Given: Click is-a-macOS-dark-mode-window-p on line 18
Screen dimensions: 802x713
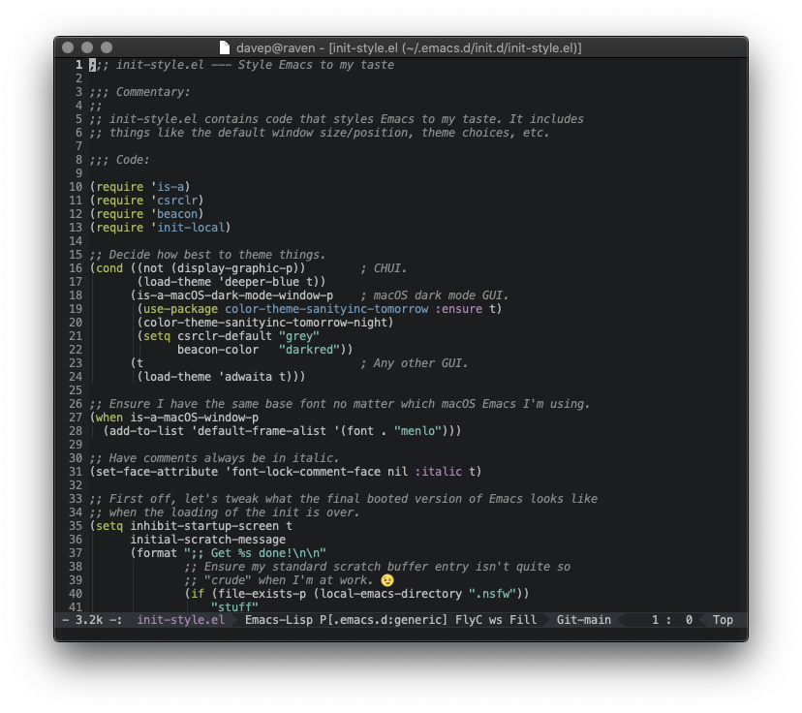Looking at the screenshot, I should point(234,295).
